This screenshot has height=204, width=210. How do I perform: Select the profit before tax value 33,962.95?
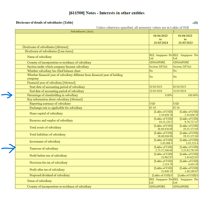167,157
